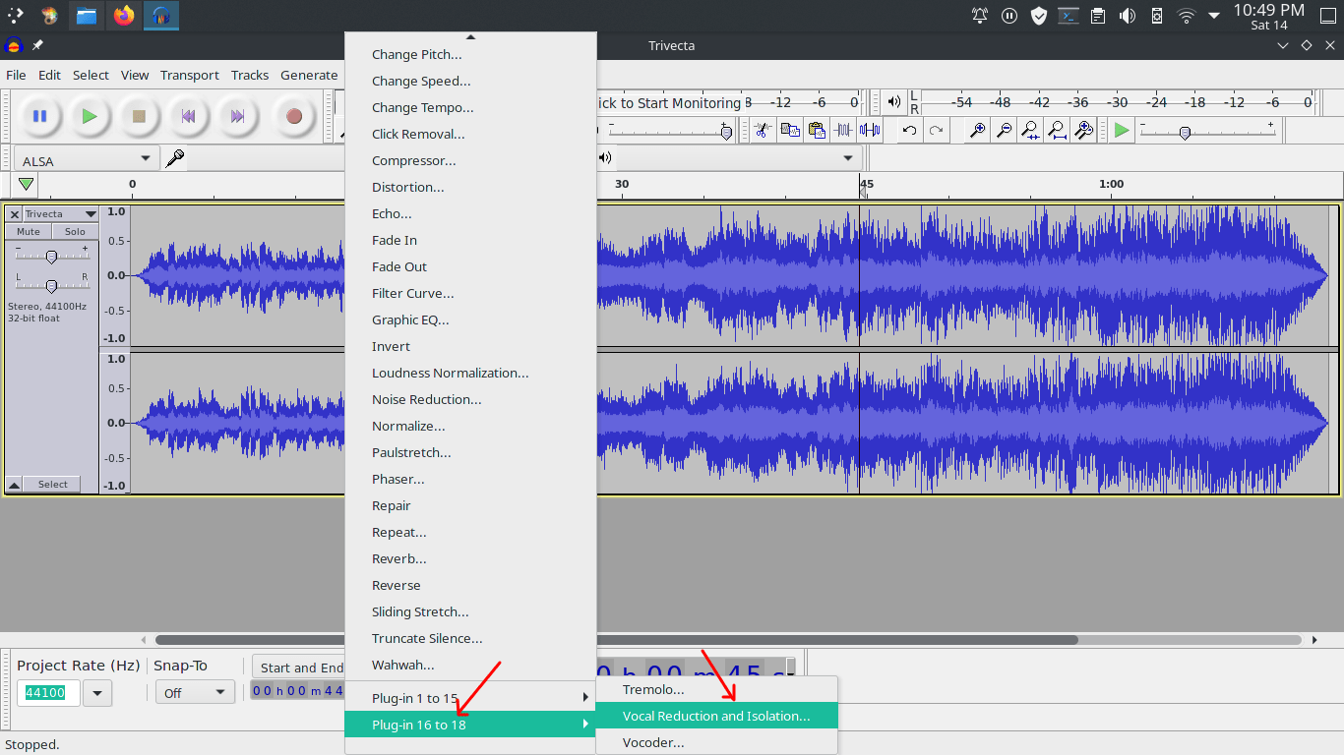Open the playback device dropdown
Screen dimensions: 1344x755
[x=738, y=157]
